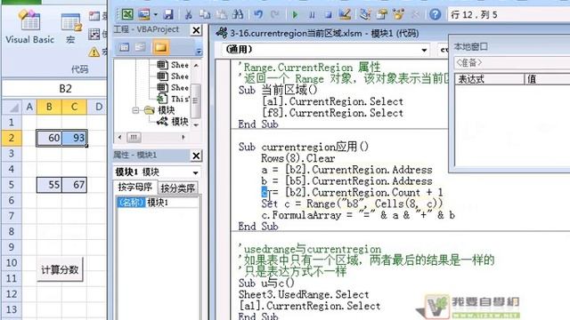Click the Excel Name Box showing B2
The height and width of the screenshot is (320, 570).
(54, 89)
